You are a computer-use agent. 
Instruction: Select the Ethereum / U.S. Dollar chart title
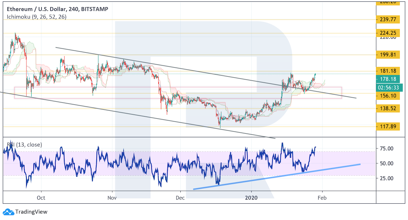56,9
